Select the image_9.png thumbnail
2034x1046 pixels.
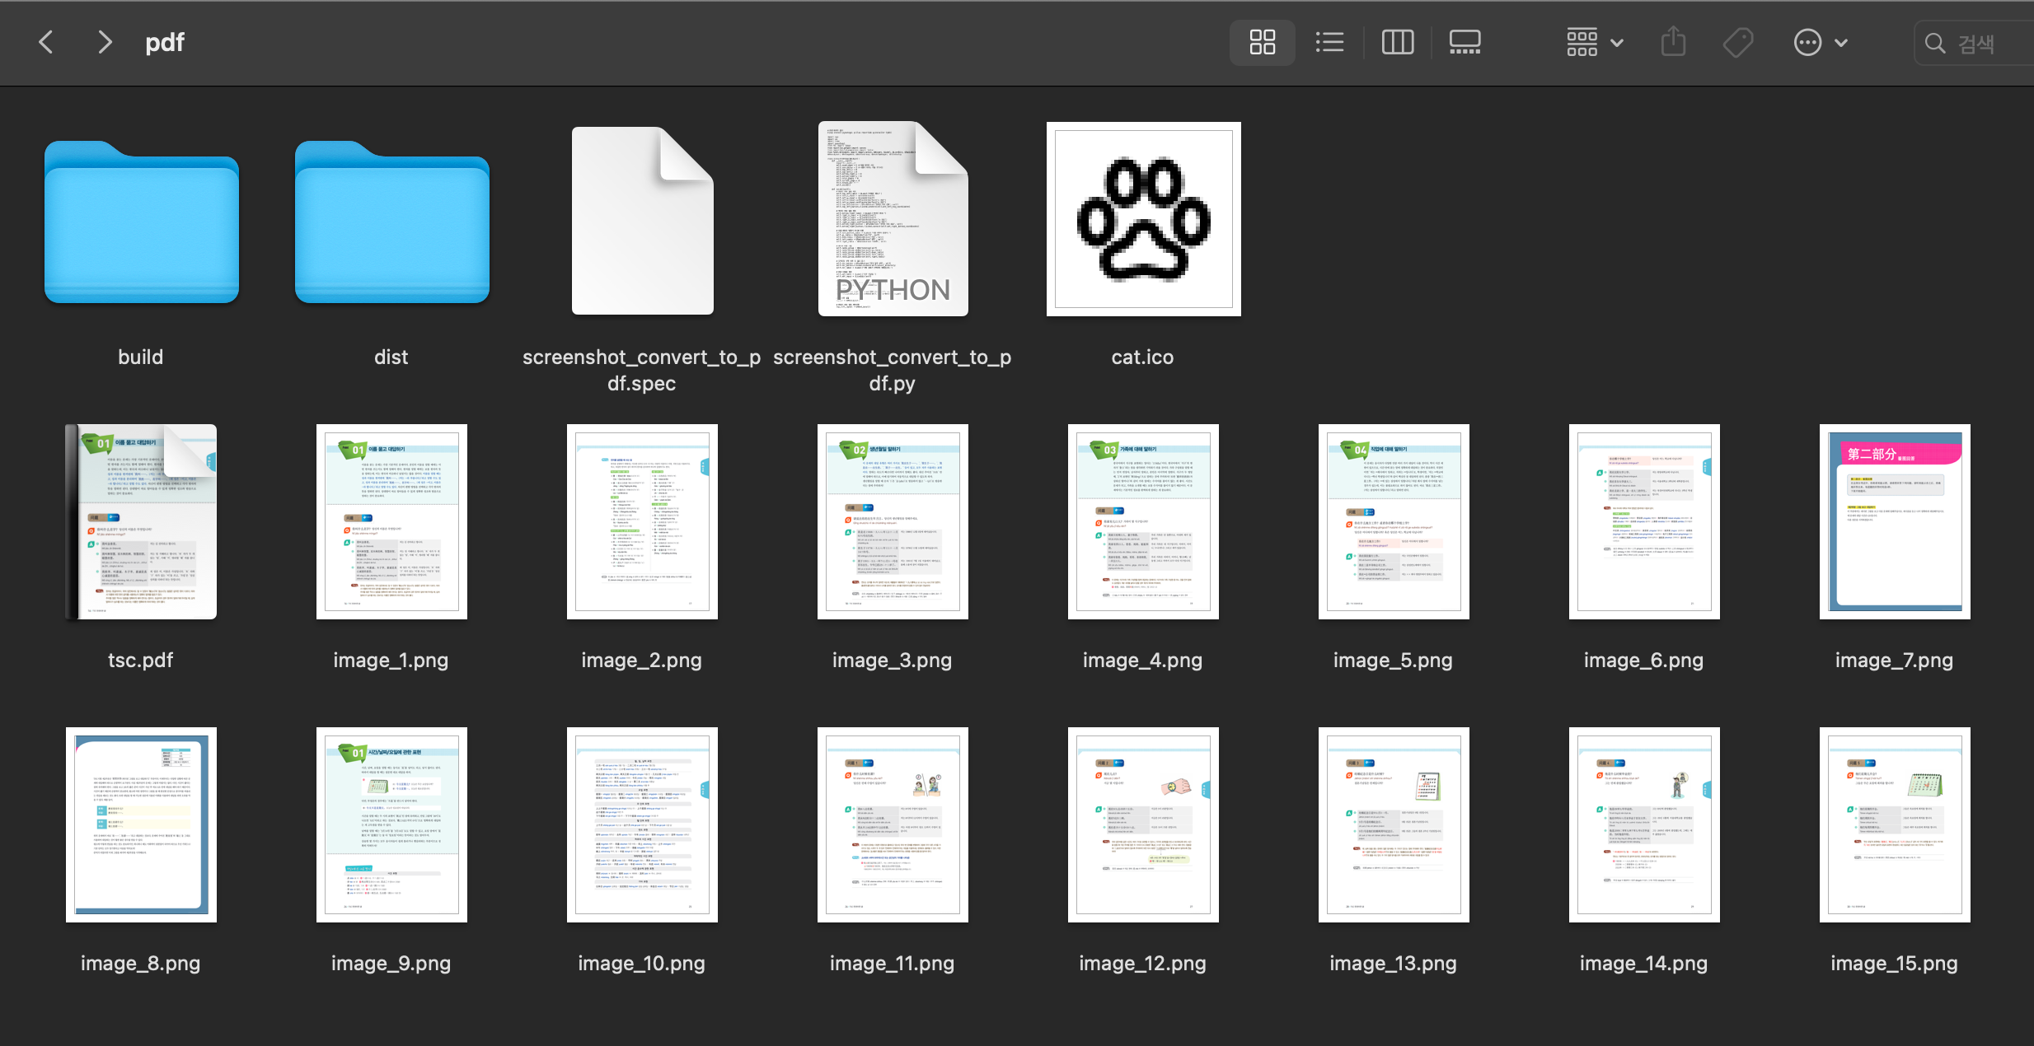[392, 824]
